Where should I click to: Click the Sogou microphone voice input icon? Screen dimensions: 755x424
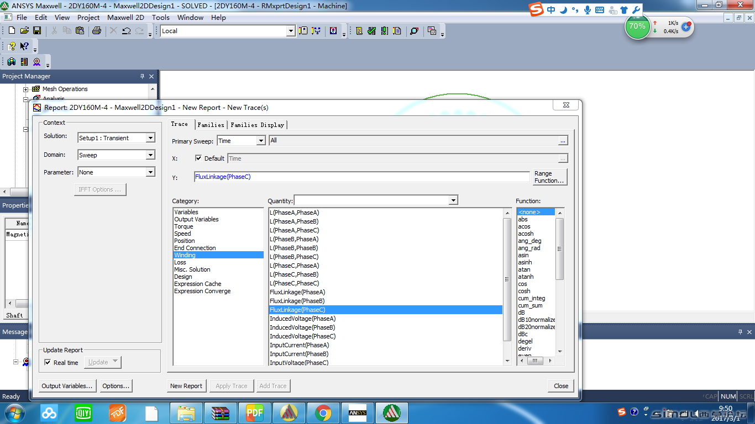click(x=587, y=10)
